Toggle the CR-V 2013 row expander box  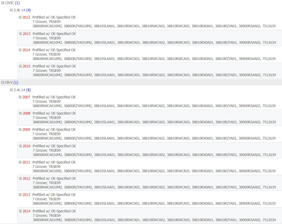[20, 194]
